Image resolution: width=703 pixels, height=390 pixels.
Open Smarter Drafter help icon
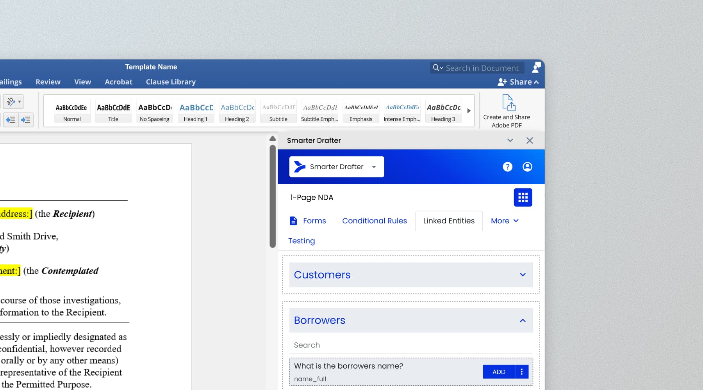point(507,167)
